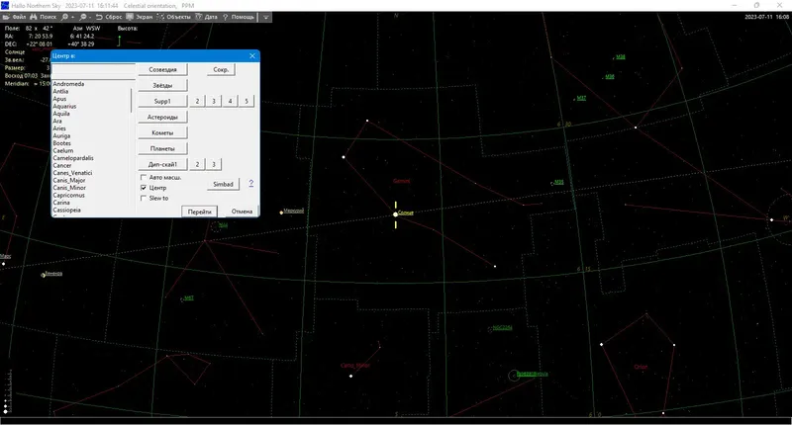This screenshot has height=425, width=792.
Task: Click the Помощь help question icon
Action: tap(226, 17)
